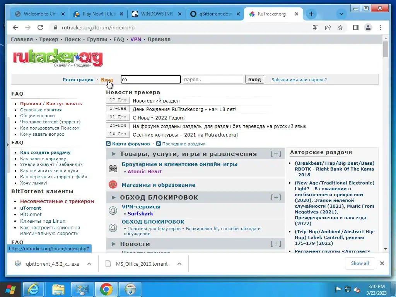Switch to the WINDOWS INFI tab
Image resolution: width=396 pixels, height=297 pixels.
coord(156,14)
